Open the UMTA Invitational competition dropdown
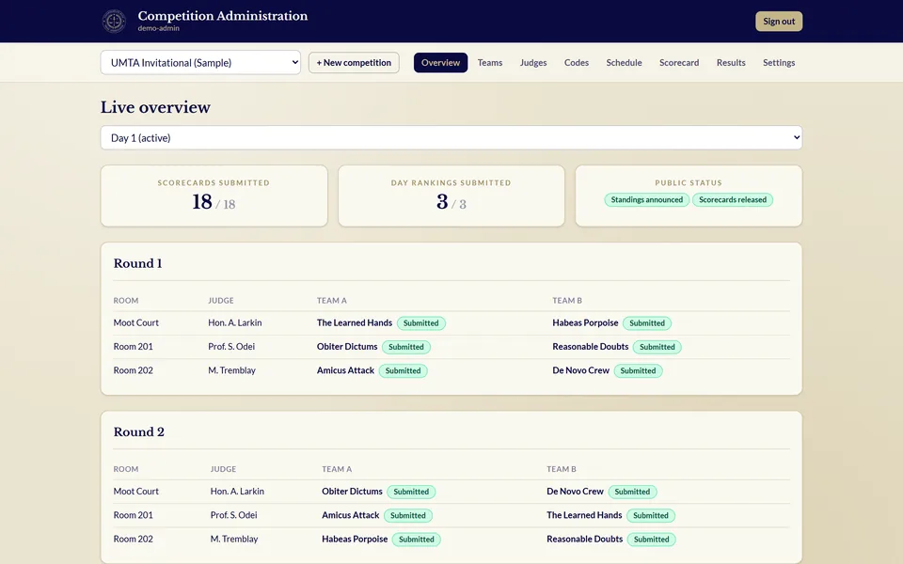Image resolution: width=903 pixels, height=564 pixels. (x=200, y=63)
